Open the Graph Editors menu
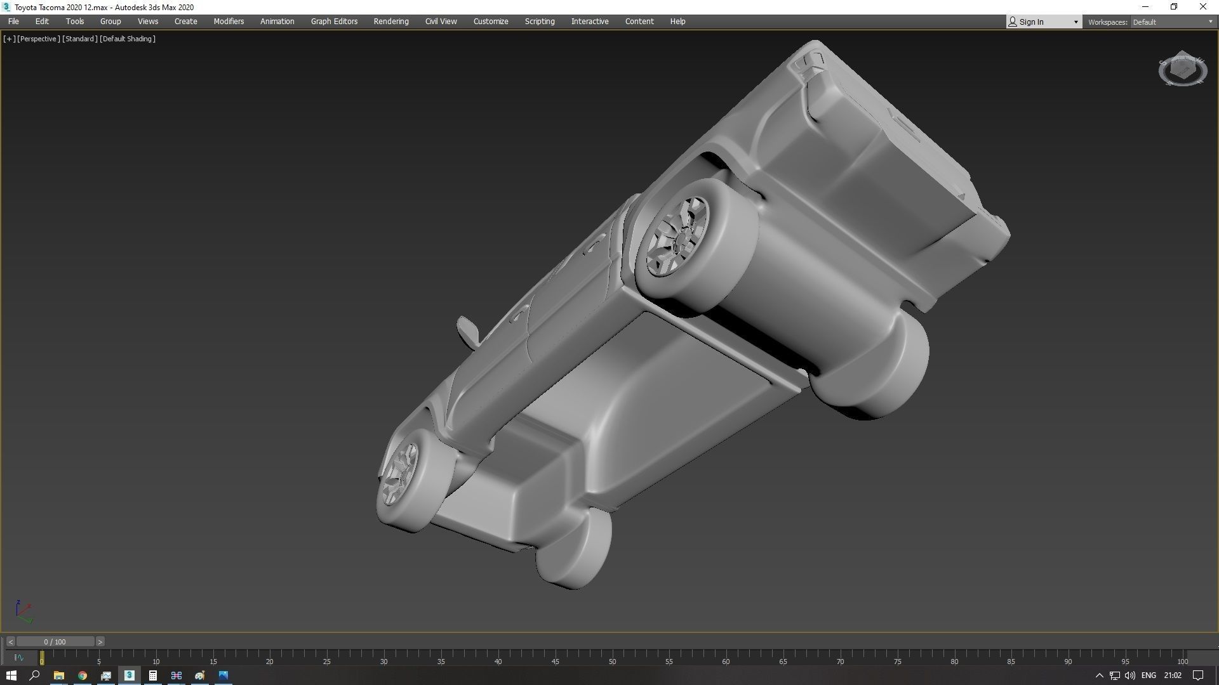The width and height of the screenshot is (1219, 685). coord(334,22)
